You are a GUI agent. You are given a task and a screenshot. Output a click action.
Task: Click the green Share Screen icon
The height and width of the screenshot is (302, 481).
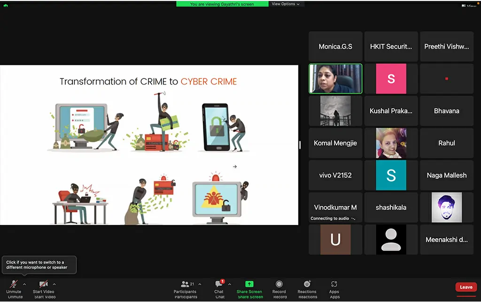tap(249, 284)
